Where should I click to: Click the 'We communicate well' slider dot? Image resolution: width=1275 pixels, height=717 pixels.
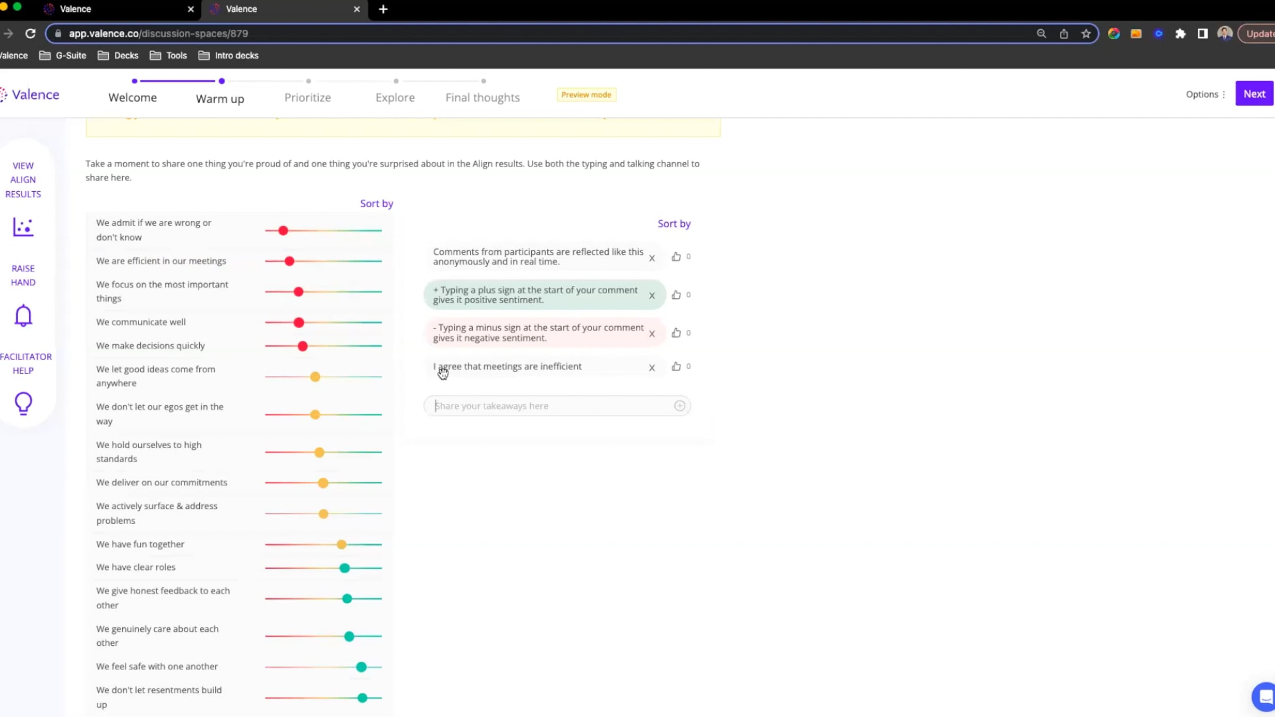(299, 322)
